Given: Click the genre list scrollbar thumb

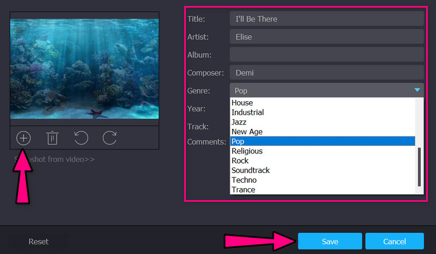Looking at the screenshot, I should coord(419,166).
